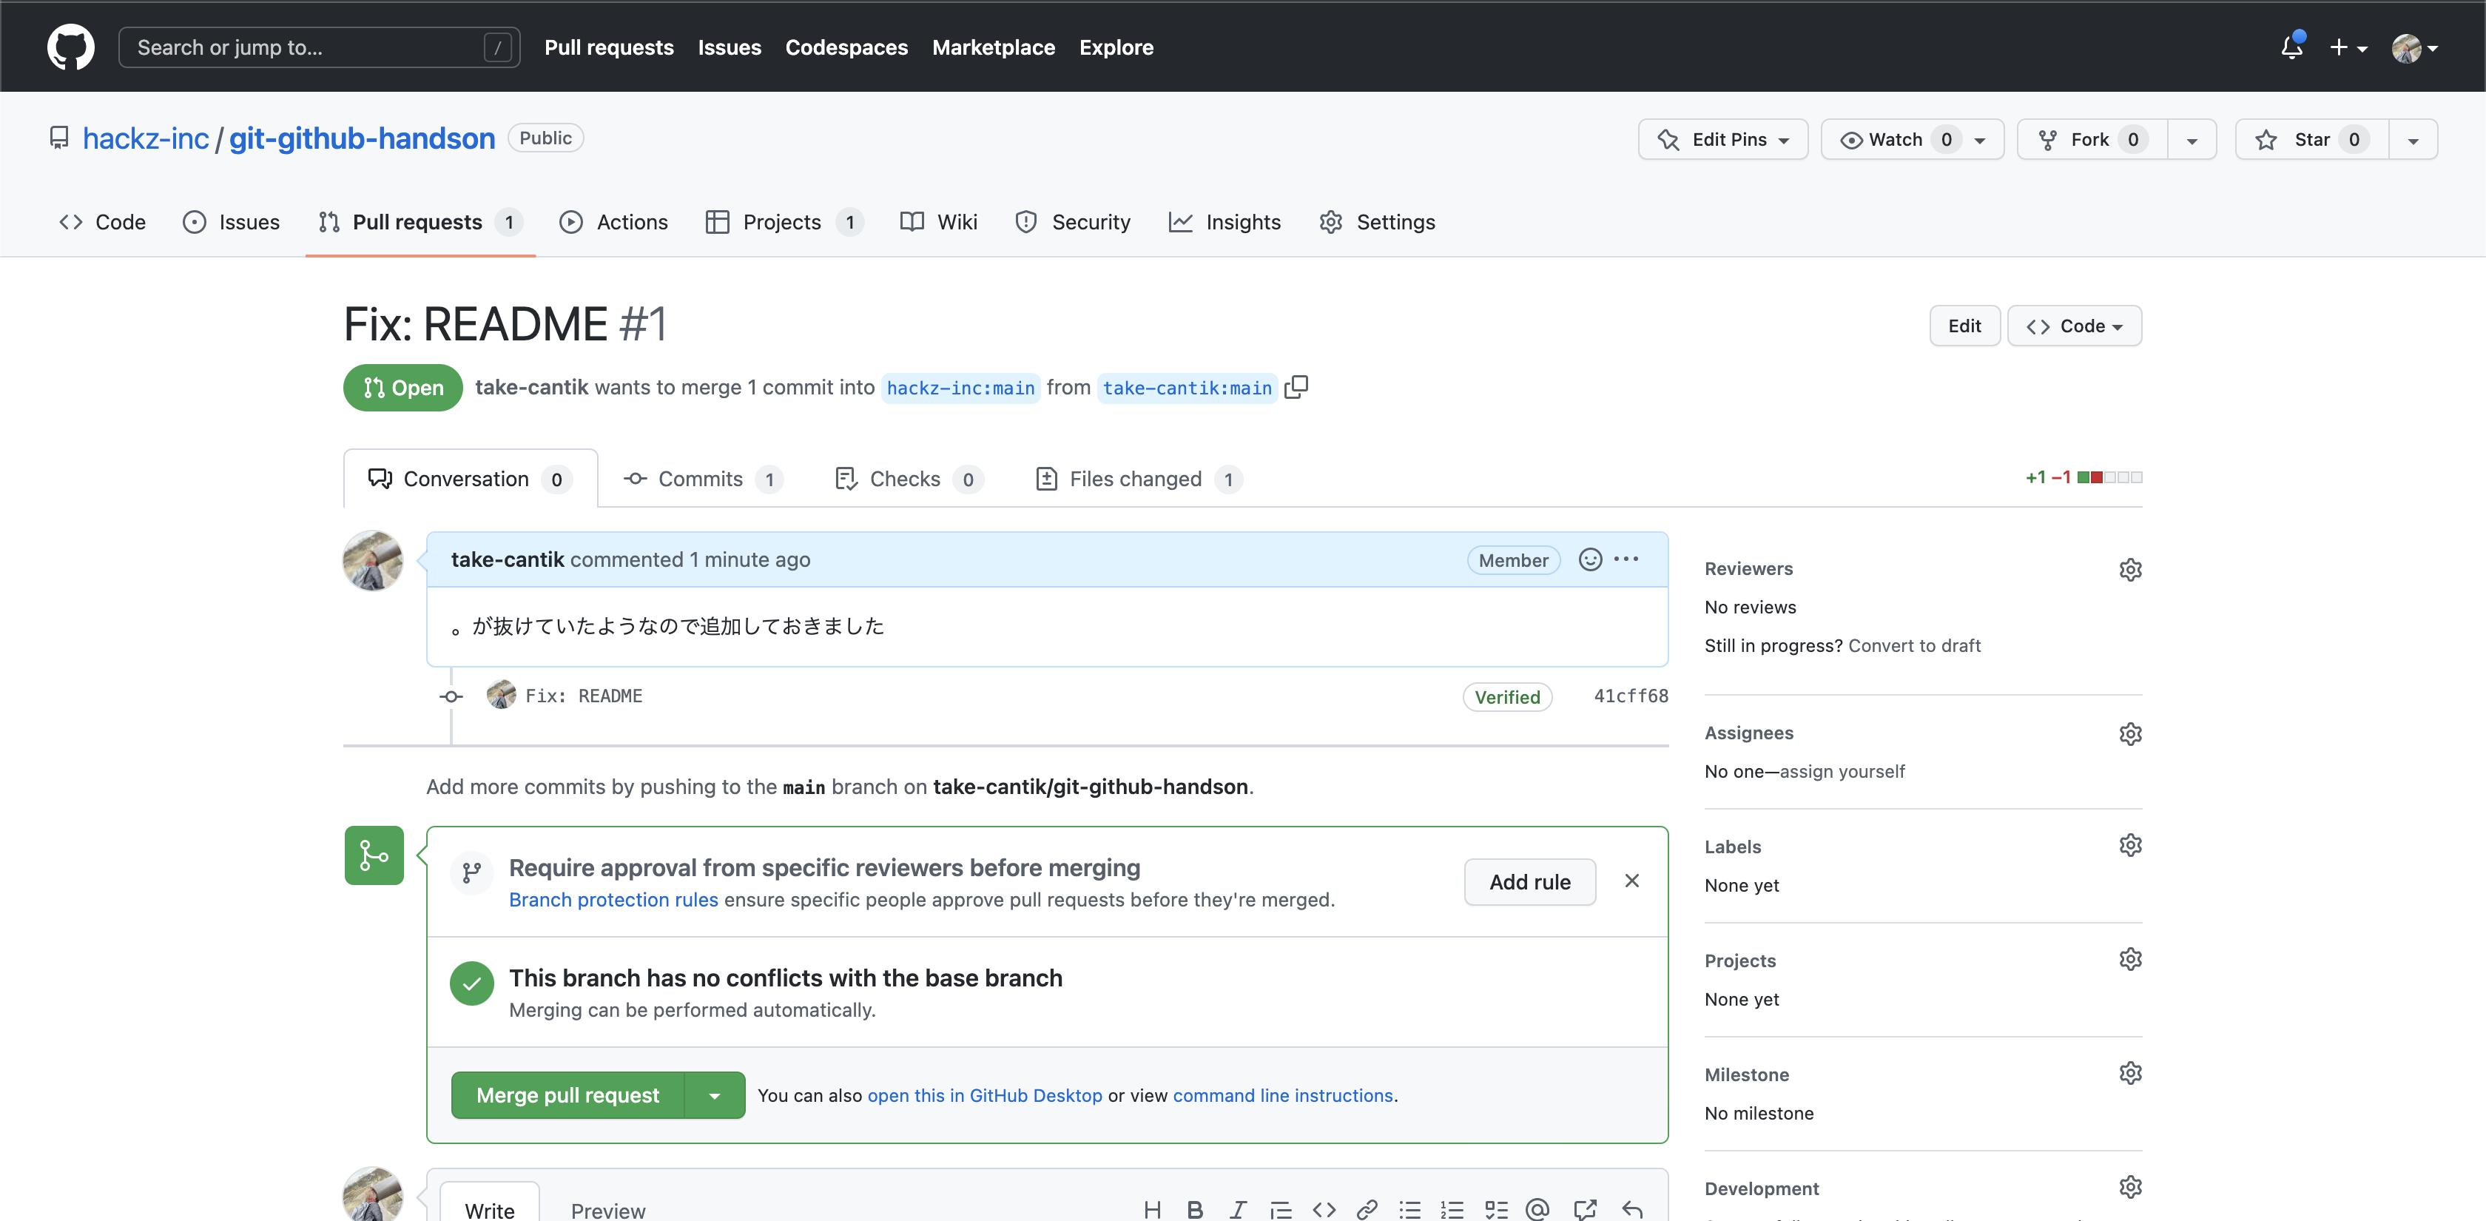Add an emoji reaction to the comment
The image size is (2486, 1221).
[x=1589, y=559]
